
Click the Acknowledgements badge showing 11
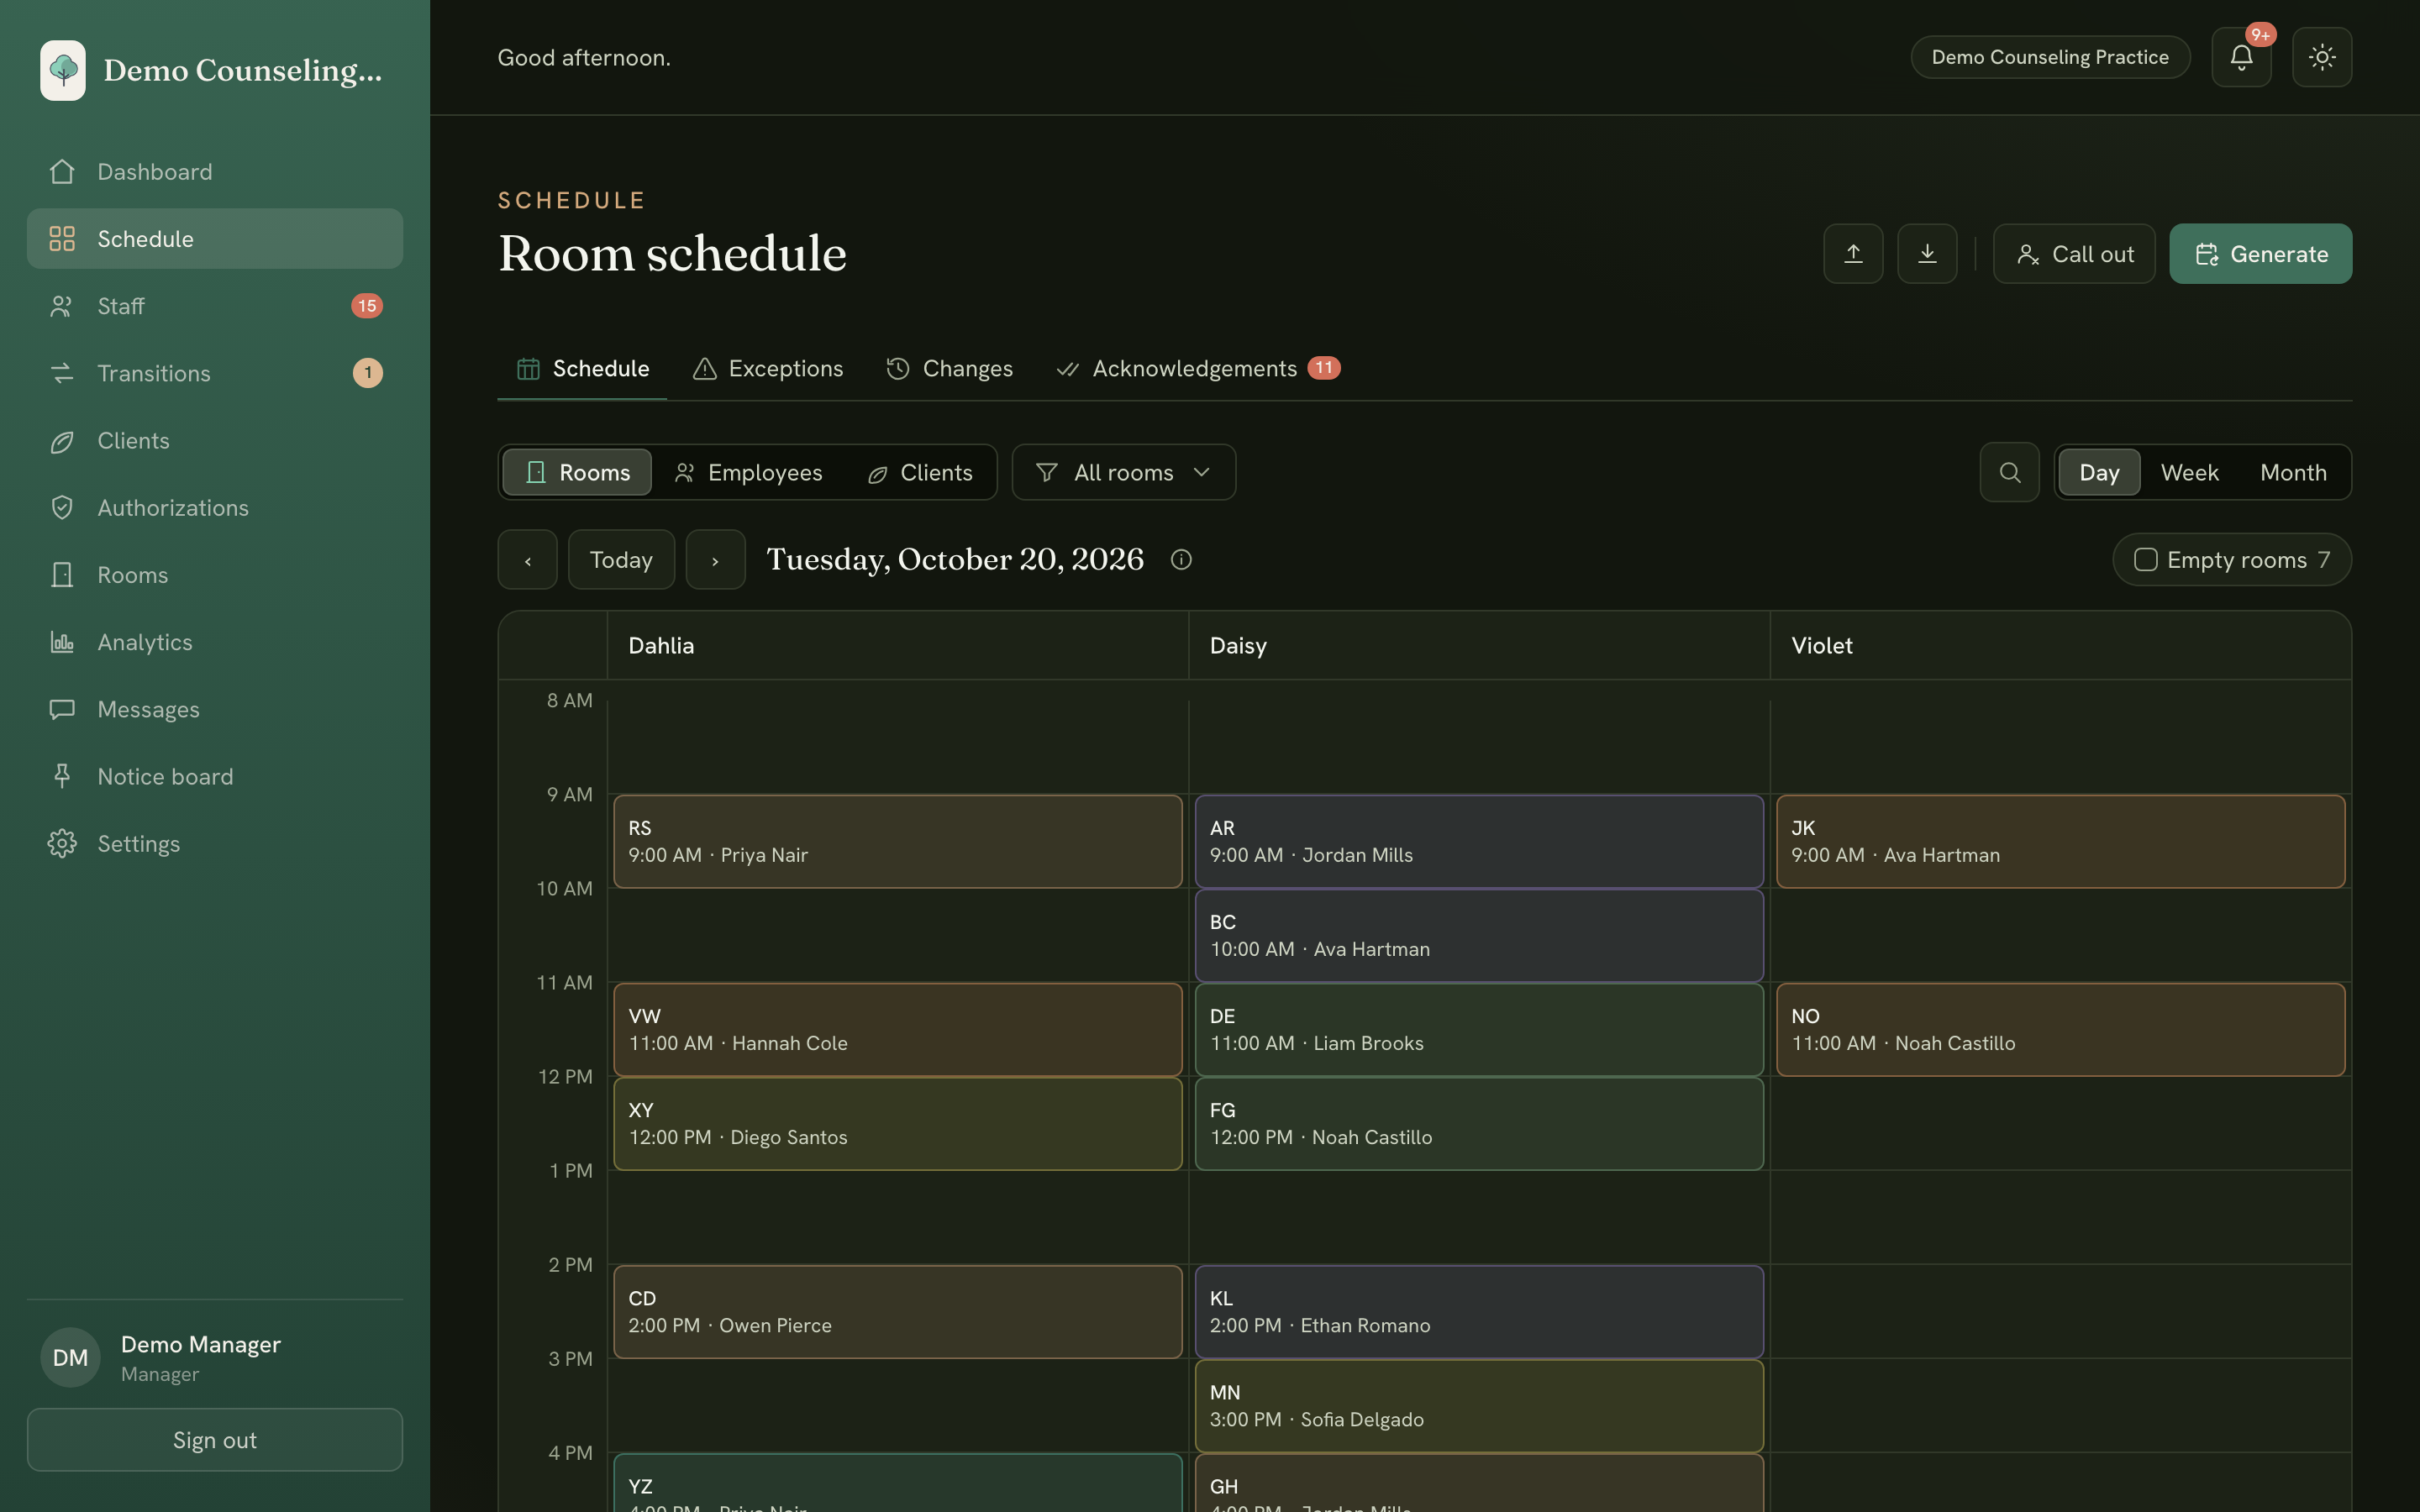[1323, 368]
